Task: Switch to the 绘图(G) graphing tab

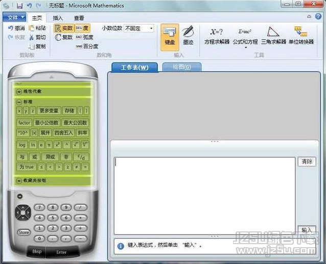Action: coord(182,67)
